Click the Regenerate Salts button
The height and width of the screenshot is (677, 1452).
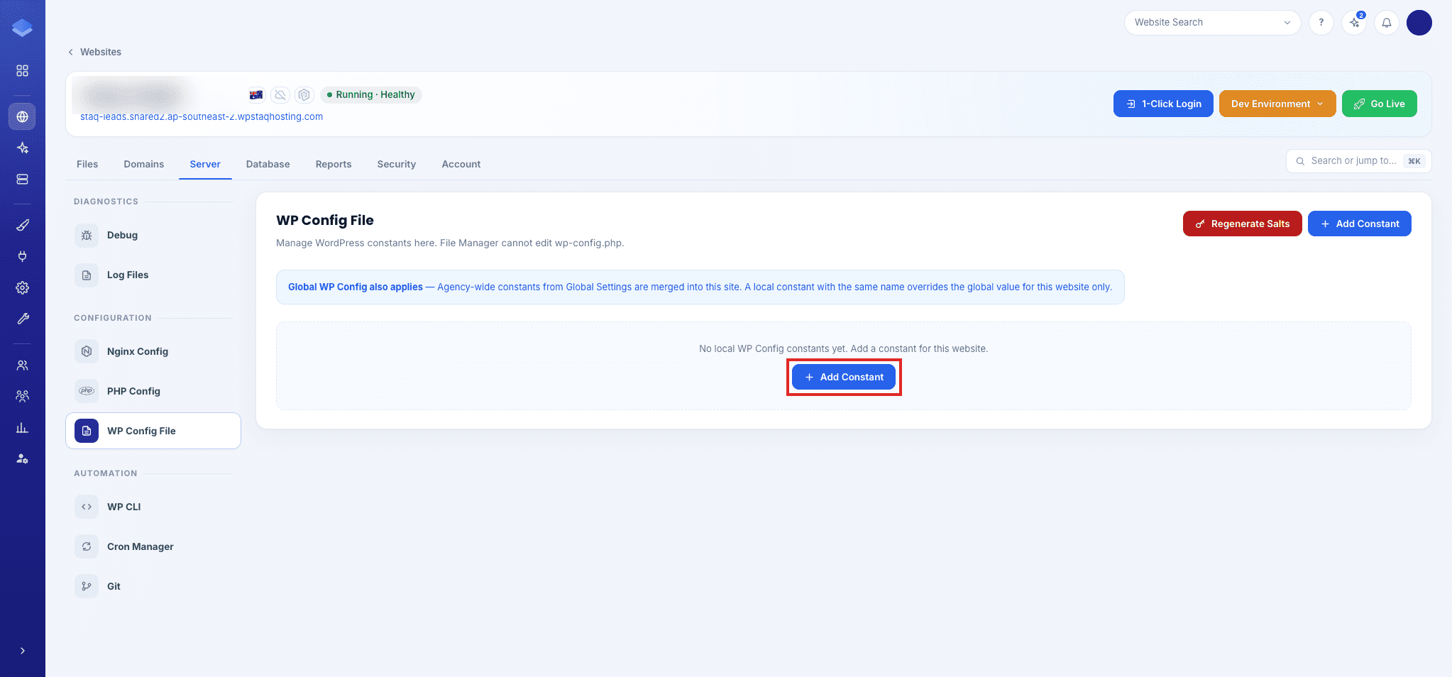click(1242, 224)
